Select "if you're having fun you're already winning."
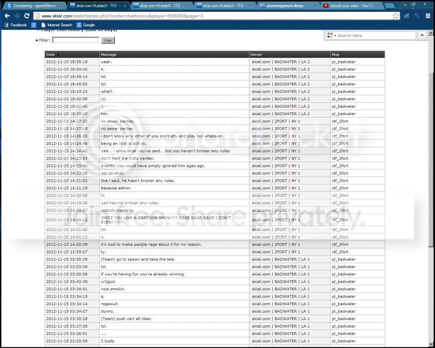This screenshot has width=435, height=348. click(143, 274)
